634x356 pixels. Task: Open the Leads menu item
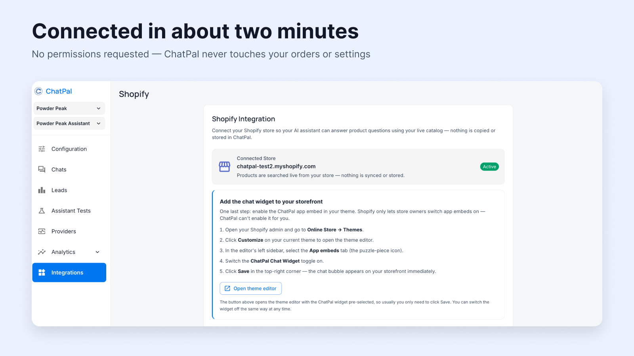pyautogui.click(x=69, y=190)
